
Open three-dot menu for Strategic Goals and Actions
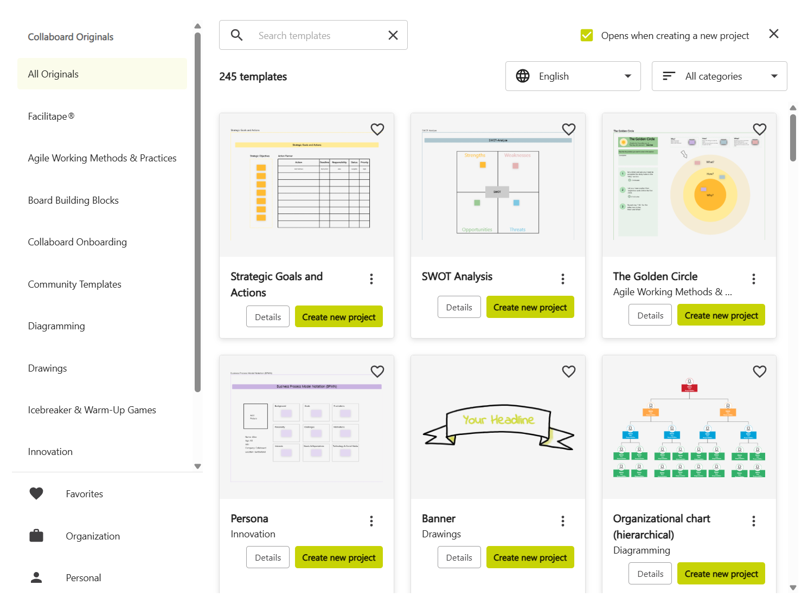click(x=371, y=279)
